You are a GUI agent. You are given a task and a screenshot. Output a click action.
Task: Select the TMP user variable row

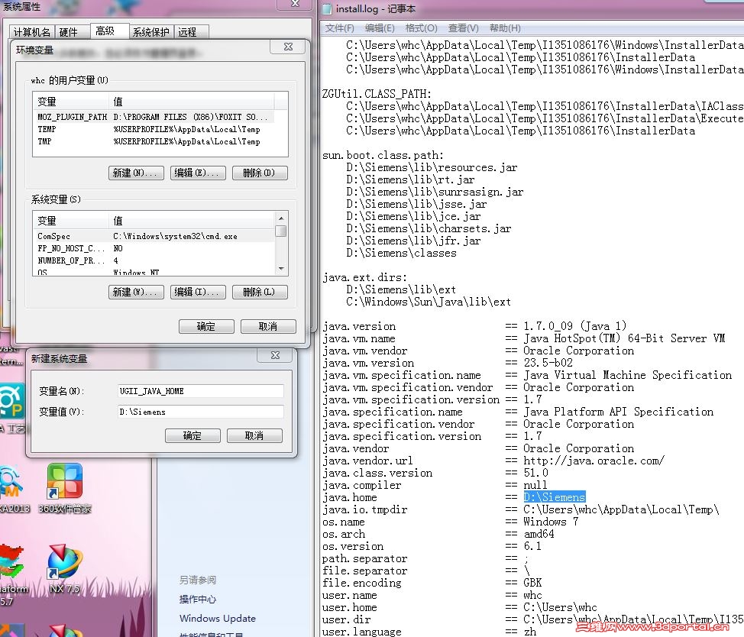click(x=154, y=141)
